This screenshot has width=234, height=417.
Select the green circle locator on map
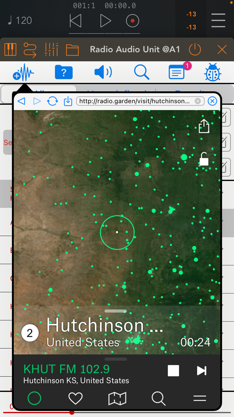tap(117, 232)
